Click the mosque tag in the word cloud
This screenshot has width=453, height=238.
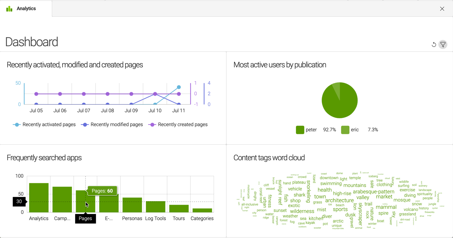(402, 200)
